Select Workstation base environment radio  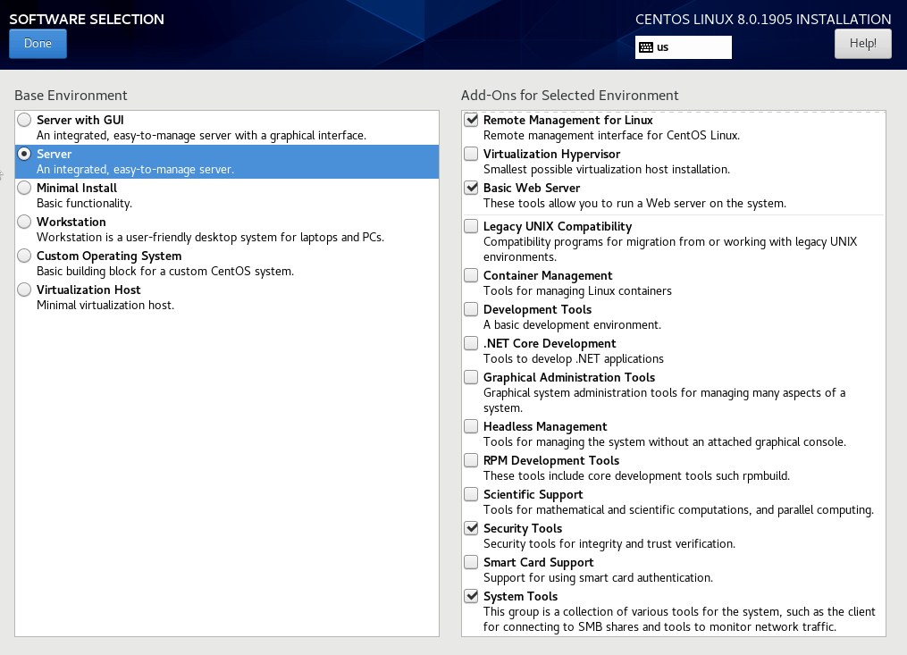[x=24, y=222]
